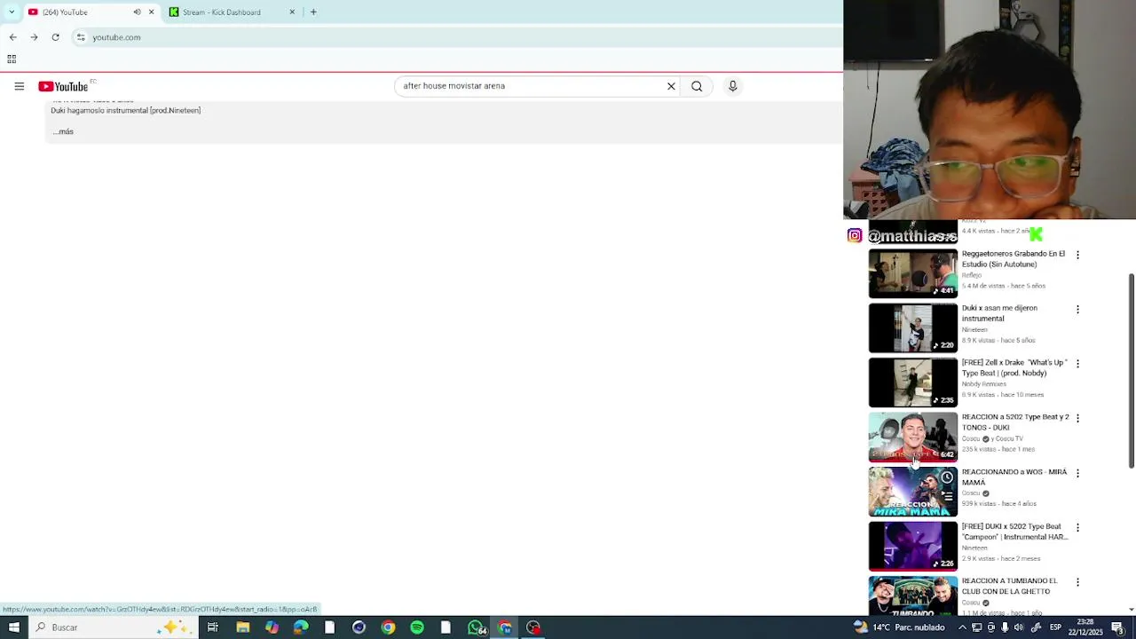
Task: Go forward in browser history
Action: pos(34,37)
